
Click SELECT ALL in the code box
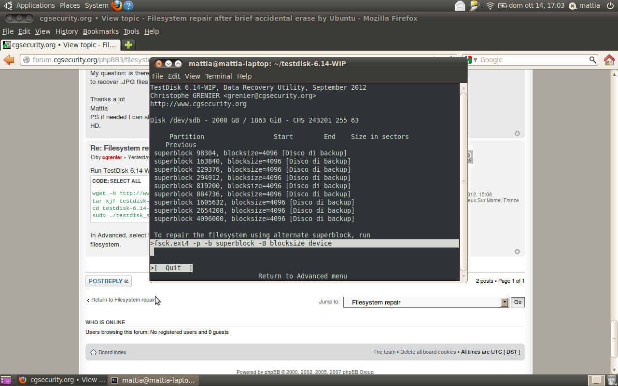(x=126, y=181)
